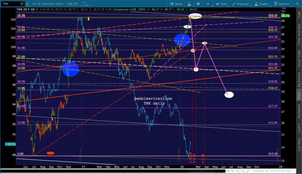The width and height of the screenshot is (302, 174).
Task: Open the Studies menu
Action: (x=262, y=4)
